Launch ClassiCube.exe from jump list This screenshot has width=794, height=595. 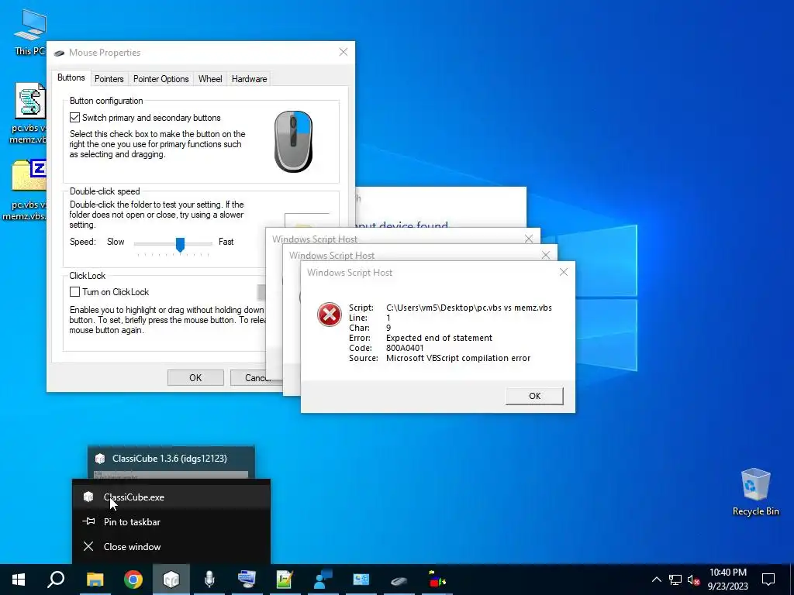[x=171, y=497]
